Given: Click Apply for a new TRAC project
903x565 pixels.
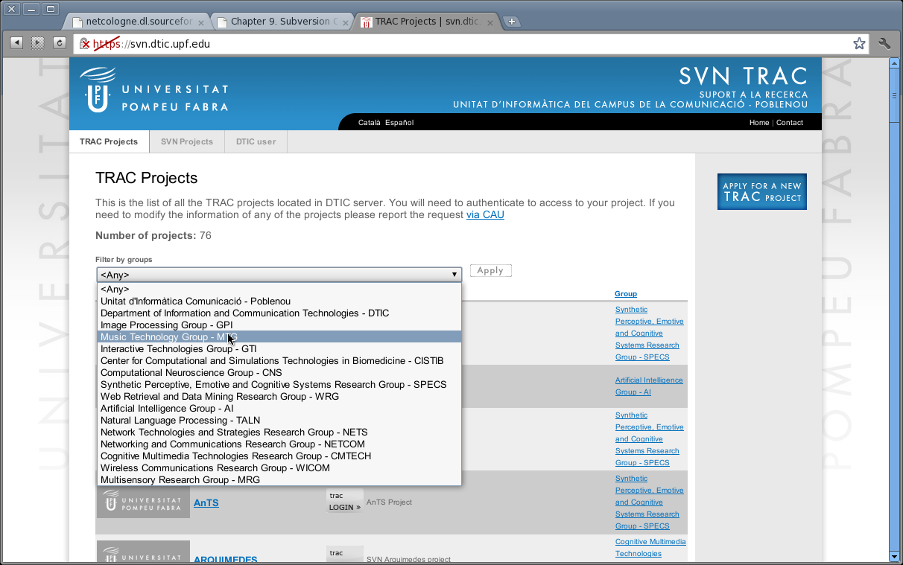Looking at the screenshot, I should [761, 191].
